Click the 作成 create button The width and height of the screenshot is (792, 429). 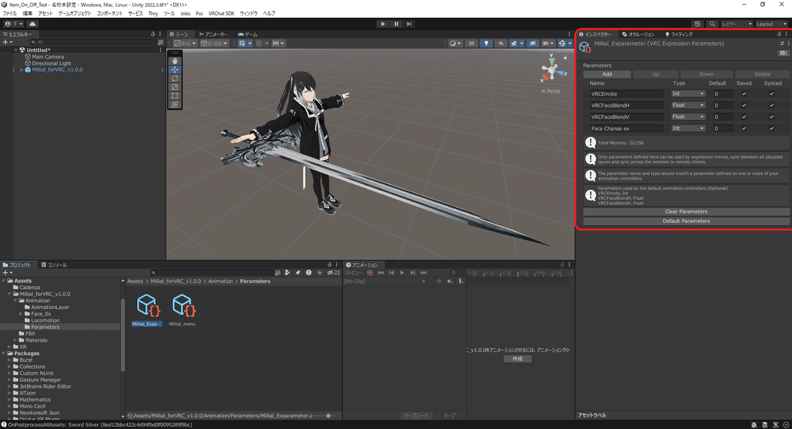517,359
